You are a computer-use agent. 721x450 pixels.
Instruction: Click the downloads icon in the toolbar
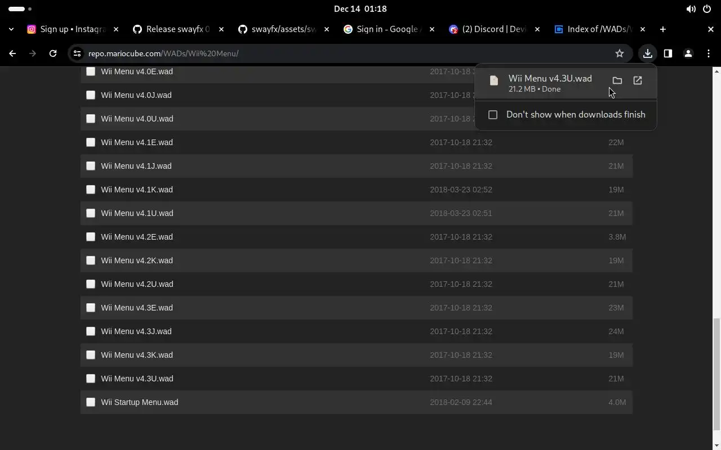648,53
